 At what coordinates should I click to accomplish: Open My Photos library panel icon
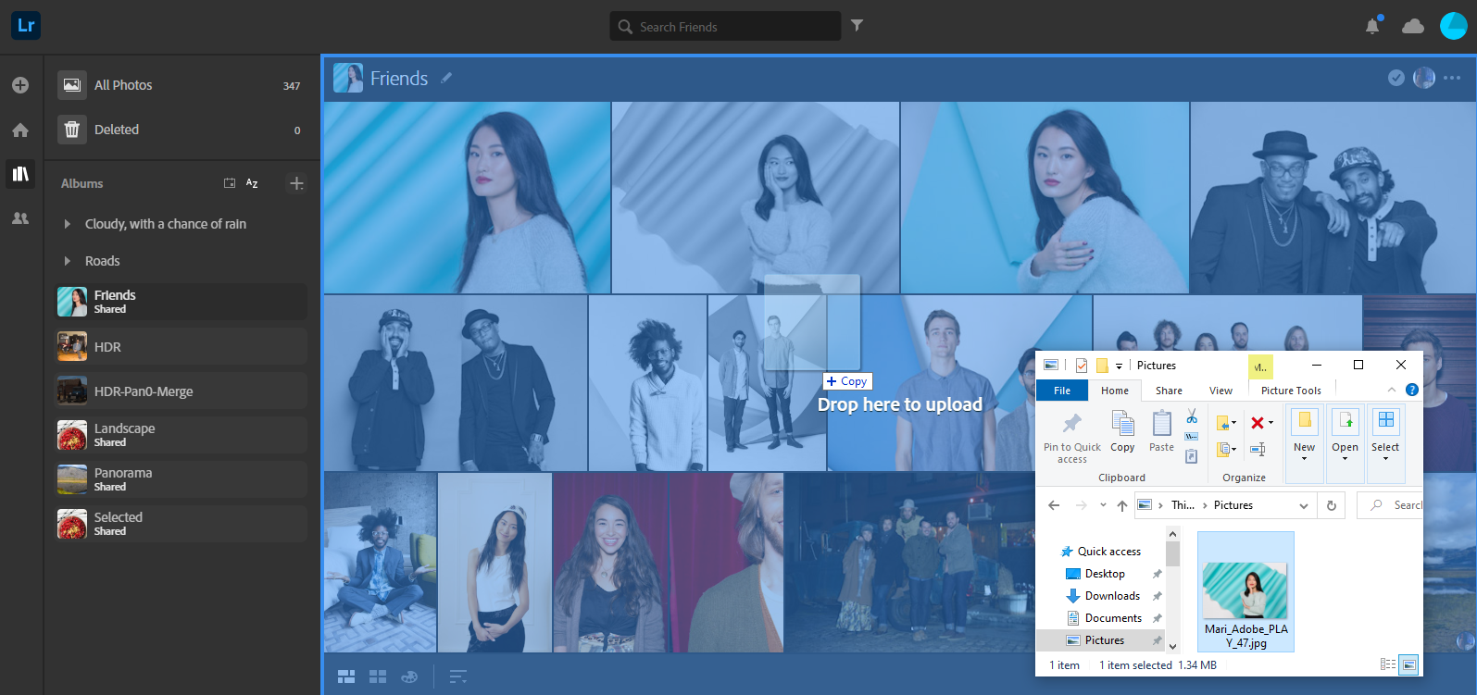click(20, 173)
